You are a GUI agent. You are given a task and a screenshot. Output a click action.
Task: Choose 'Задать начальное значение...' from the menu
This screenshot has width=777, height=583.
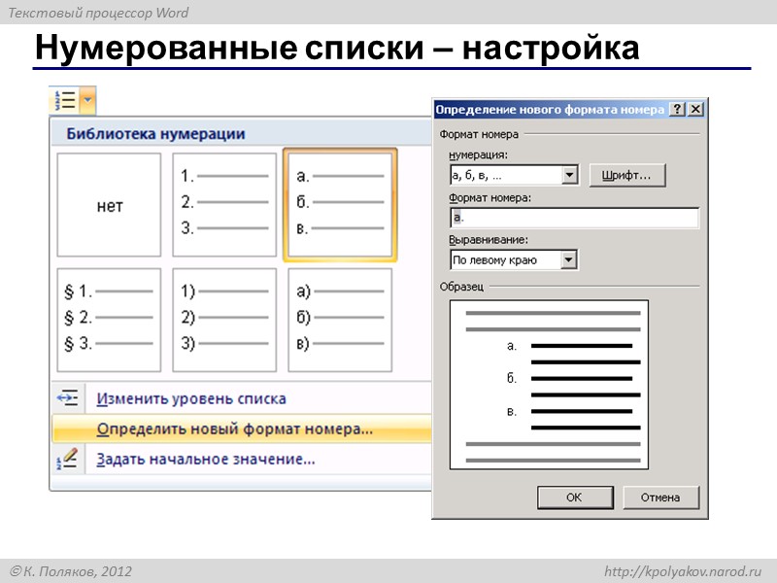coord(204,458)
